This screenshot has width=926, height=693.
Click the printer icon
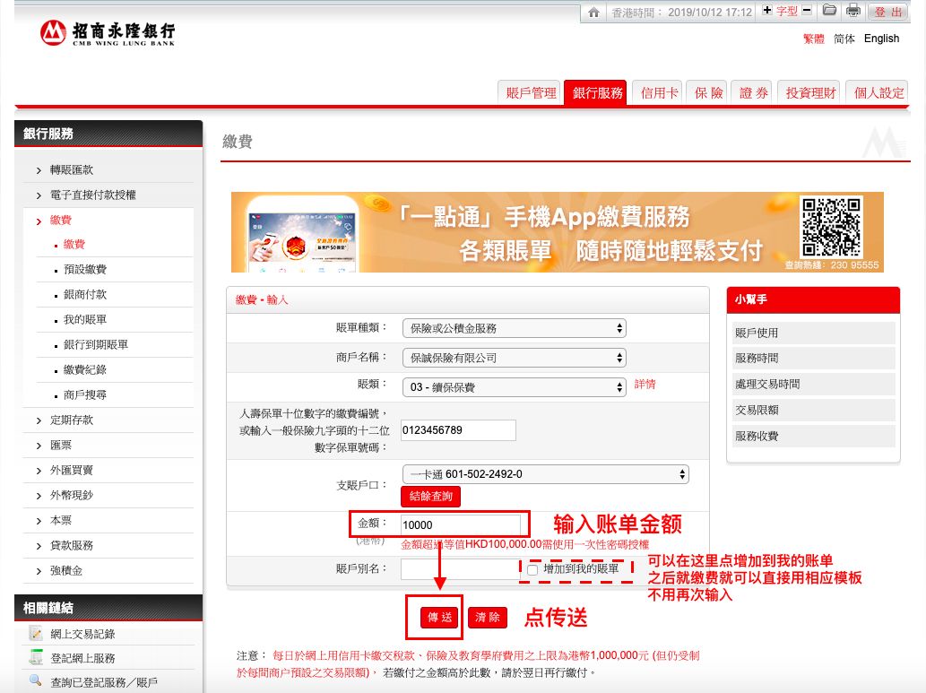point(852,10)
